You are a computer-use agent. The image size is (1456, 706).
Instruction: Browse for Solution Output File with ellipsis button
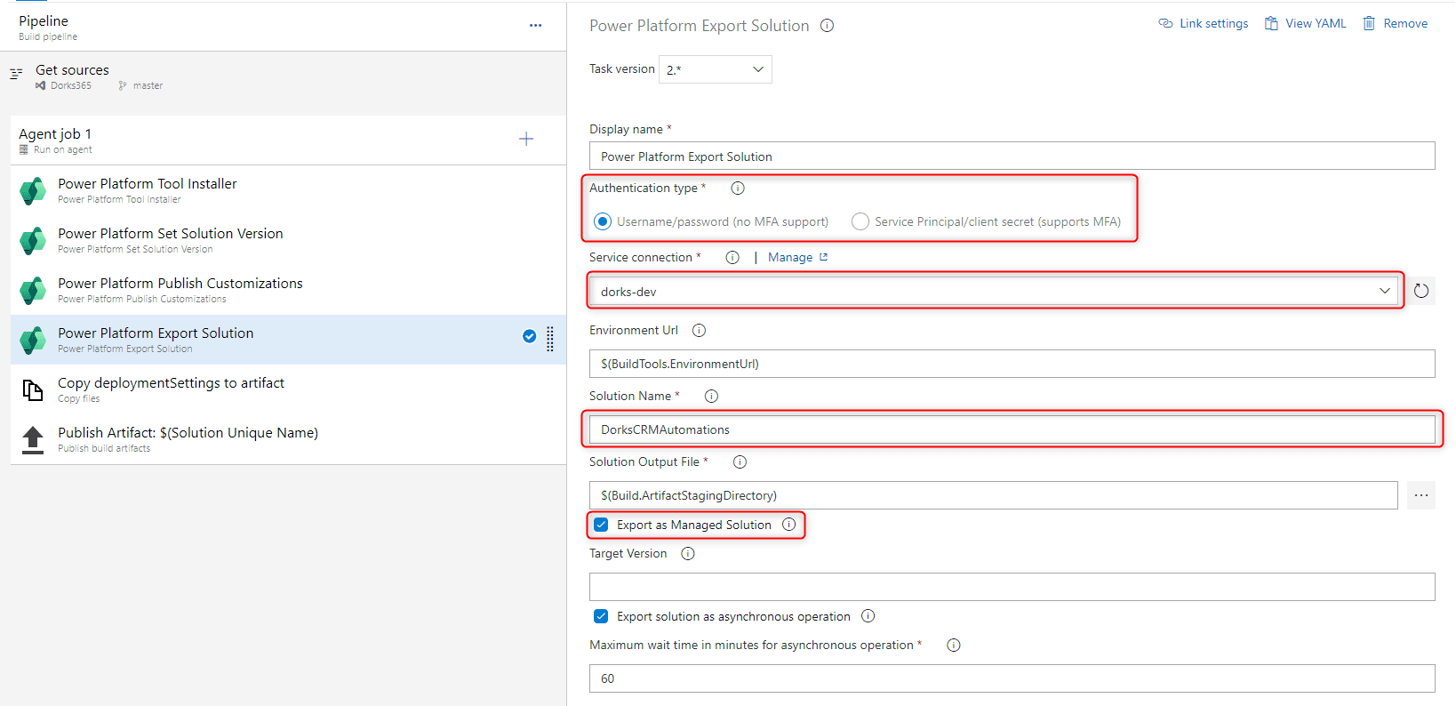point(1421,495)
